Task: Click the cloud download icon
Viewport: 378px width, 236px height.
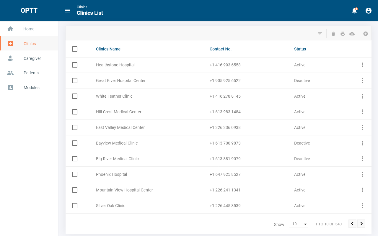Action: point(352,34)
